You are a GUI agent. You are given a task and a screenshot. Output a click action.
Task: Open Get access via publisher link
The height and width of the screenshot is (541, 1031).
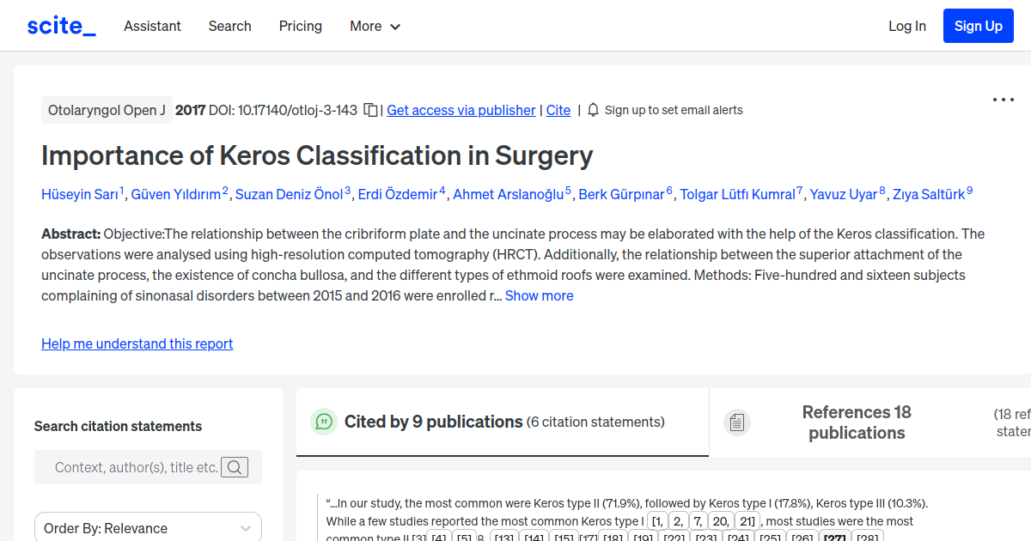(461, 110)
